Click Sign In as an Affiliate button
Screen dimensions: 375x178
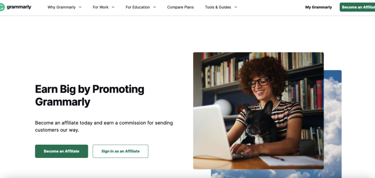(x=120, y=151)
